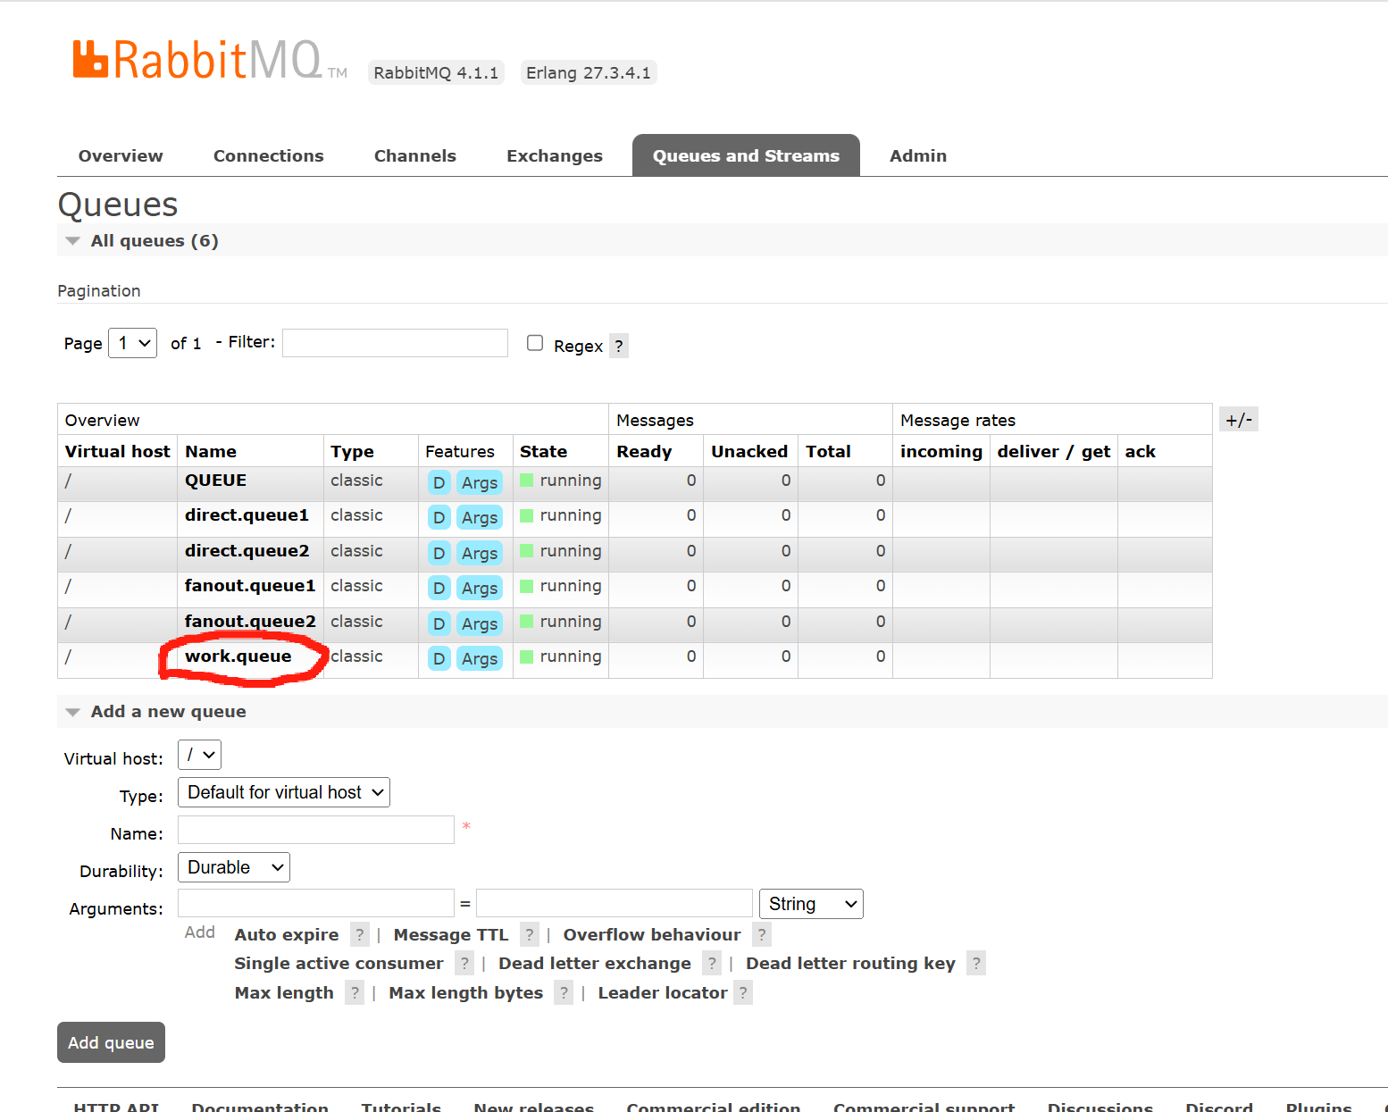Click the Single active consumer help icon
This screenshot has height=1112, width=1388.
(x=464, y=963)
